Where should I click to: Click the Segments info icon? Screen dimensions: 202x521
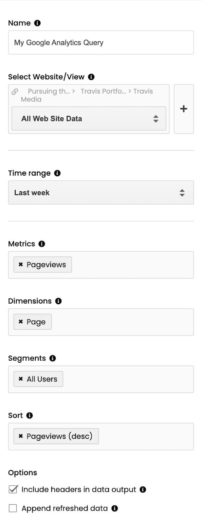pos(52,359)
